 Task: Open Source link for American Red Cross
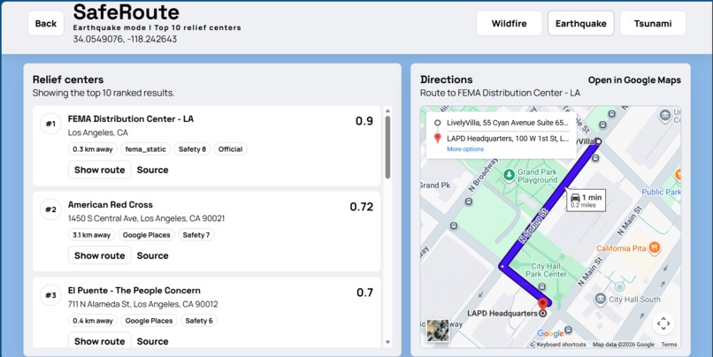[x=152, y=255]
